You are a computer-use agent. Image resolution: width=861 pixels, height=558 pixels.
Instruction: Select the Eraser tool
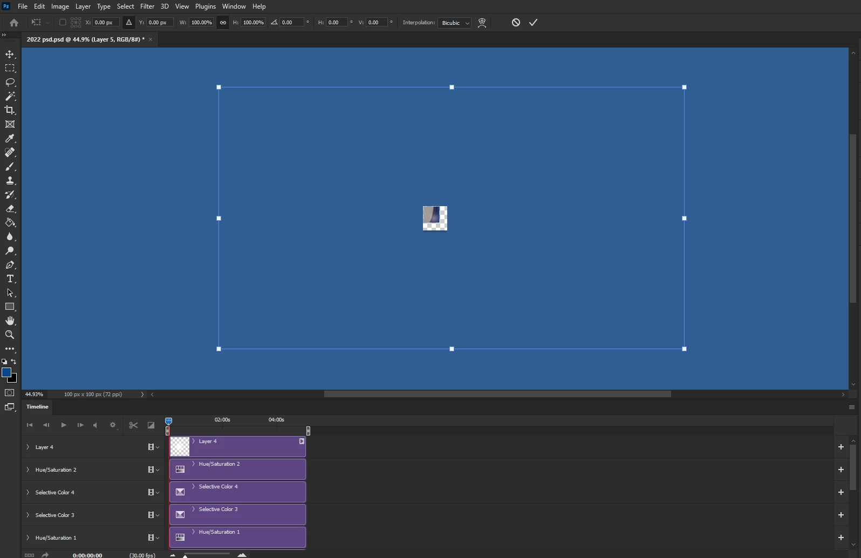coord(10,208)
